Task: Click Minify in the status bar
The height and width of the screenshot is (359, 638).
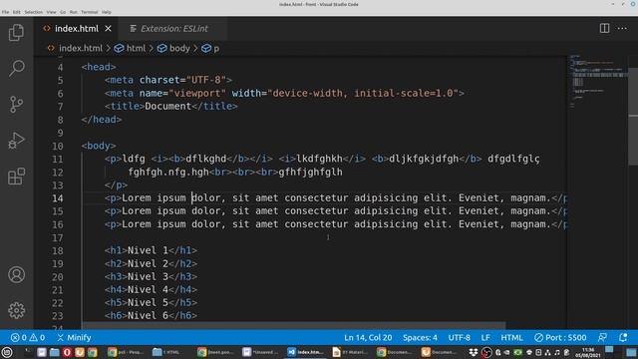Action: (74, 337)
